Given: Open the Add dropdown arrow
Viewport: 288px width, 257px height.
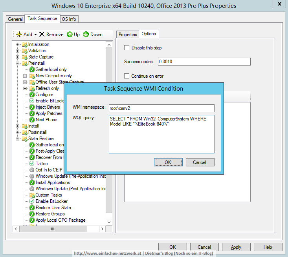Looking at the screenshot, I should [x=35, y=35].
